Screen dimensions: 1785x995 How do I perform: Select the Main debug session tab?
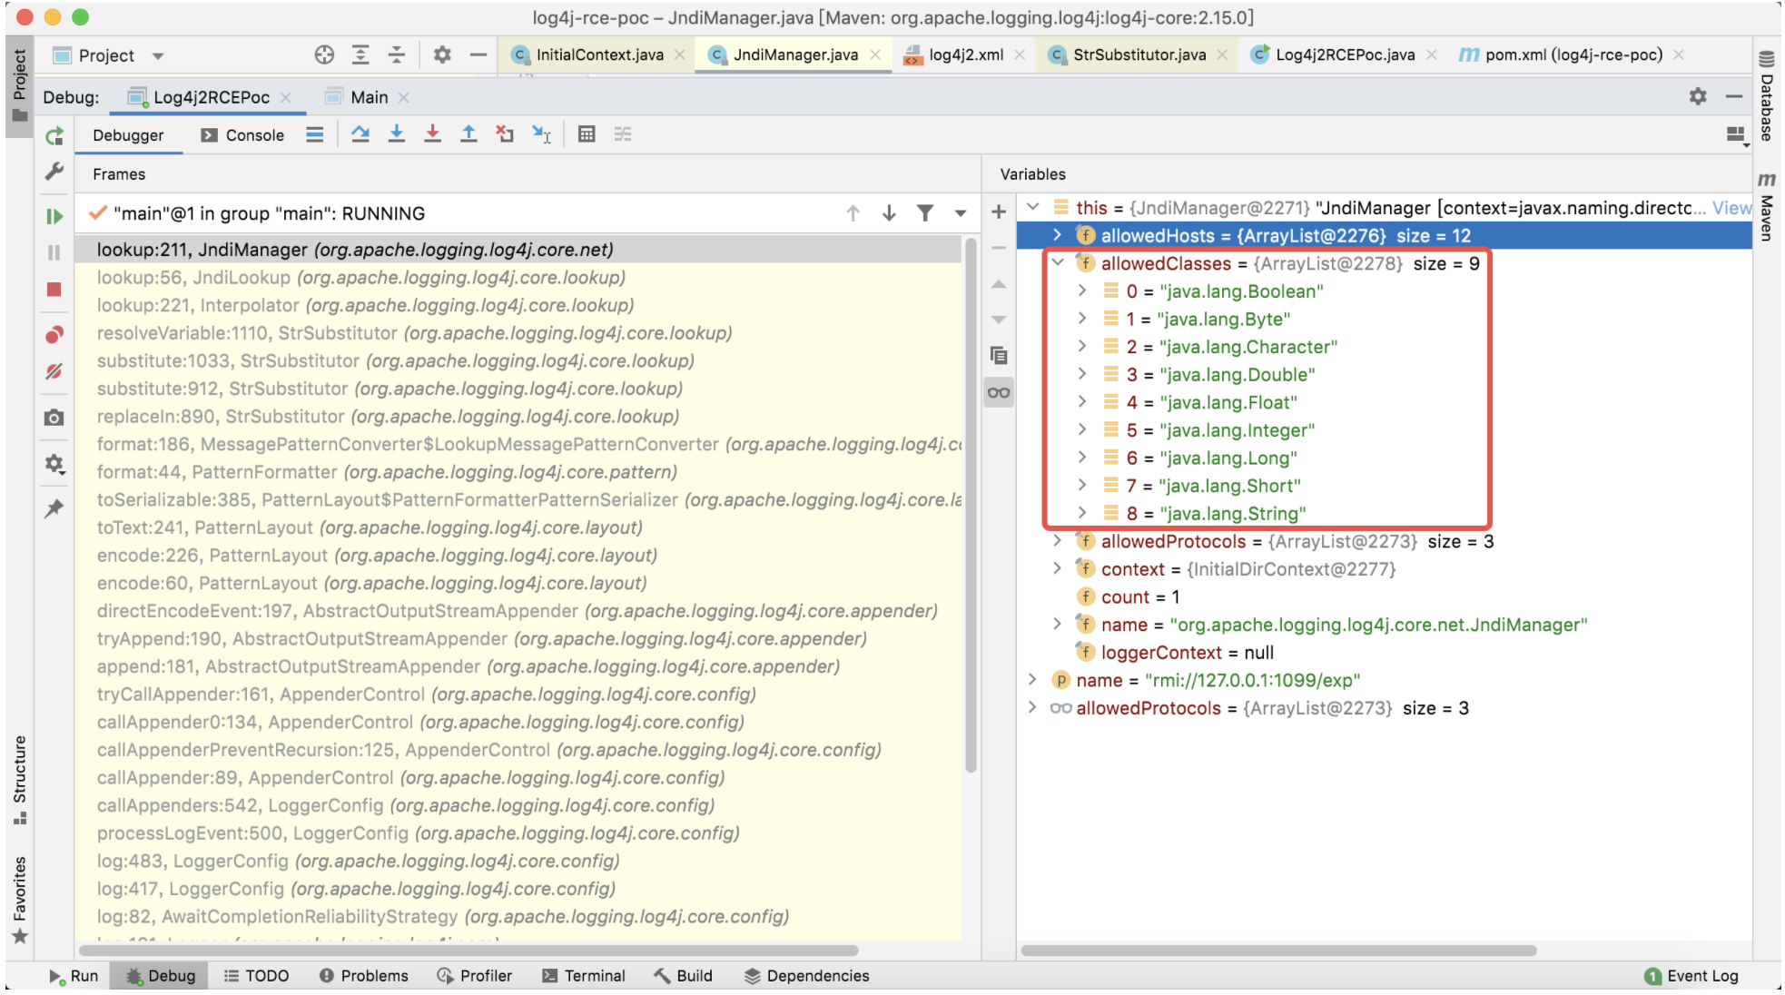(368, 97)
